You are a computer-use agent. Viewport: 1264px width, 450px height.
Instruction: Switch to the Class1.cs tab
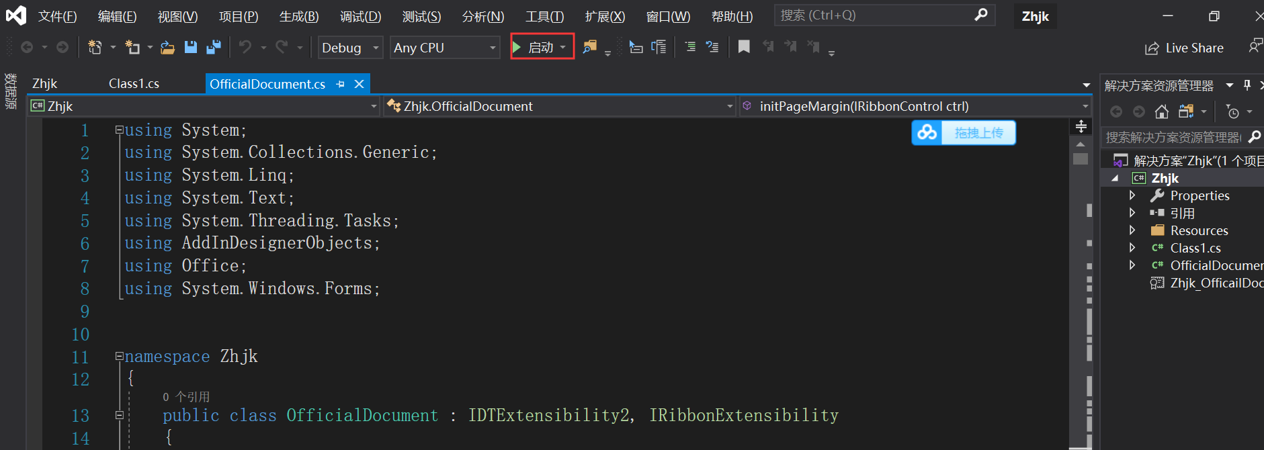pyautogui.click(x=134, y=84)
